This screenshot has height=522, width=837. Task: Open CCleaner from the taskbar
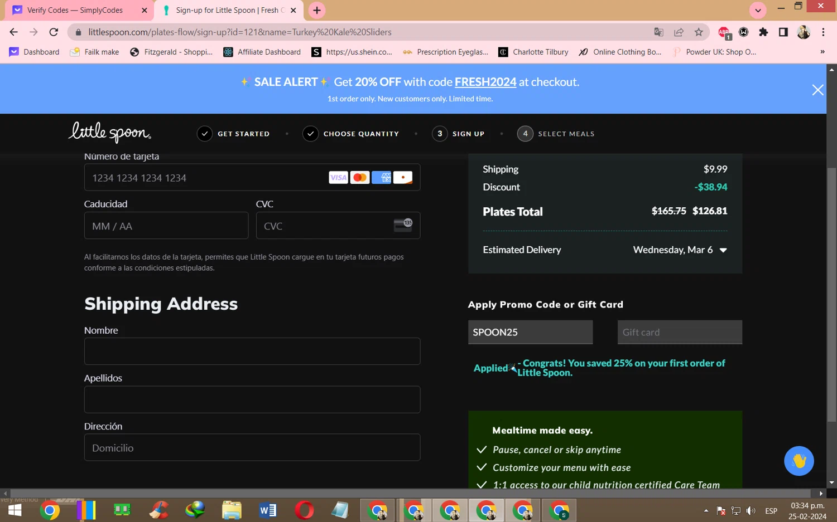[159, 510]
